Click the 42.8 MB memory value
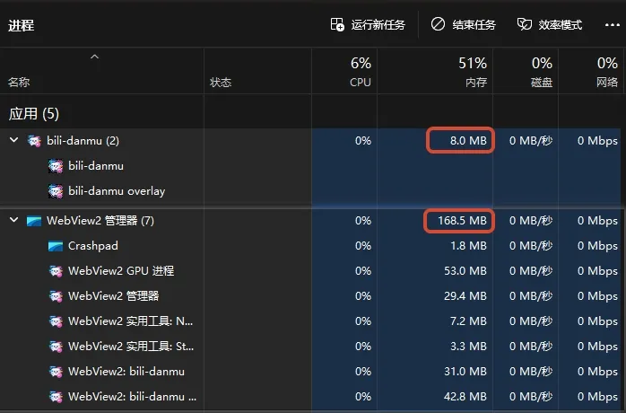 click(x=465, y=397)
